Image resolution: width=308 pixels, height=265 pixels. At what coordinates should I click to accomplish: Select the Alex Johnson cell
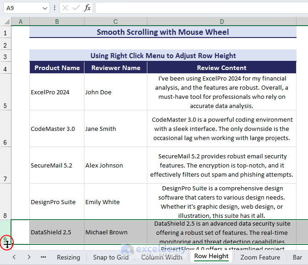116,165
